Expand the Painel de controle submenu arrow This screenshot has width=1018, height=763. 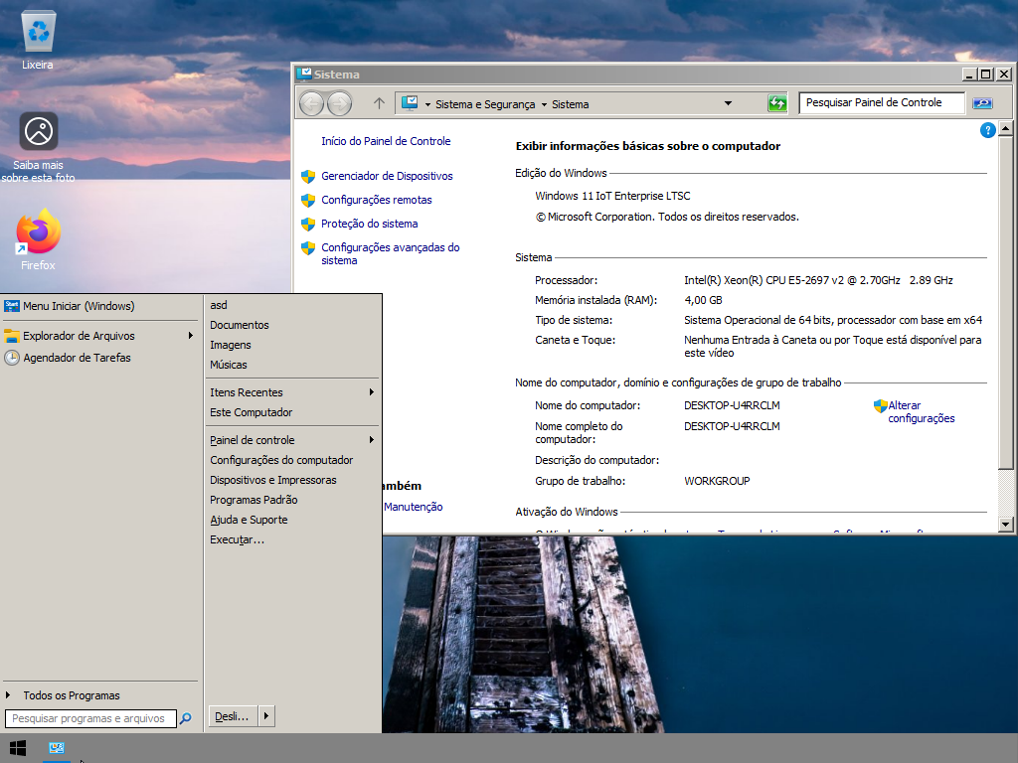click(x=372, y=440)
